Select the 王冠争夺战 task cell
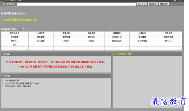Viewport: 189px width, 111px height. point(142,41)
